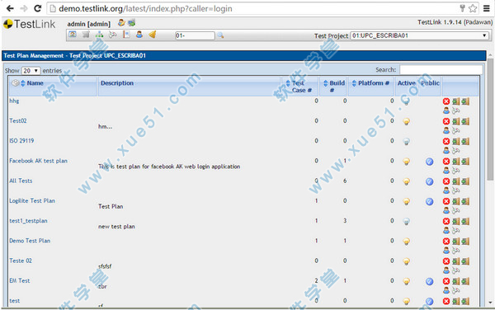Delete the Facebook AK test plan

coord(446,162)
